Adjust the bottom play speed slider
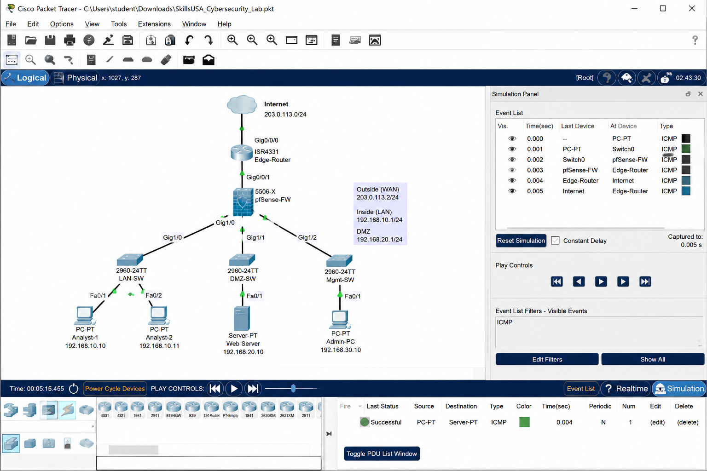707x471 pixels. pos(293,389)
